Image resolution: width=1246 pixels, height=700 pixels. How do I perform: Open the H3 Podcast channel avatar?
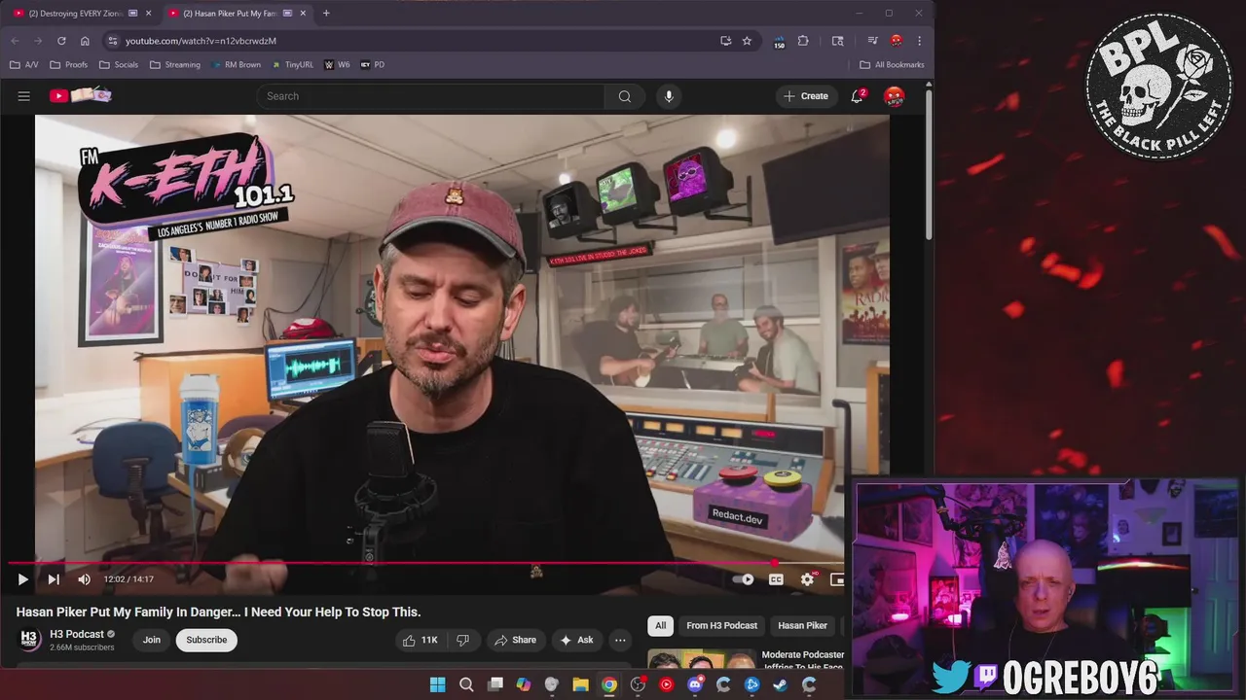click(x=29, y=640)
